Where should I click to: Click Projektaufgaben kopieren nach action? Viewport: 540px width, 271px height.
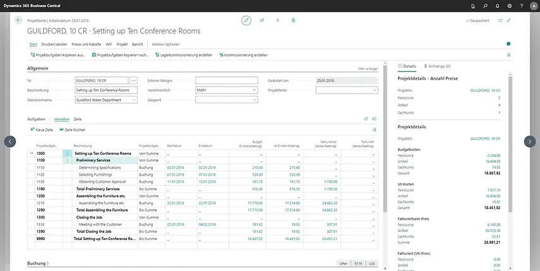[x=120, y=55]
